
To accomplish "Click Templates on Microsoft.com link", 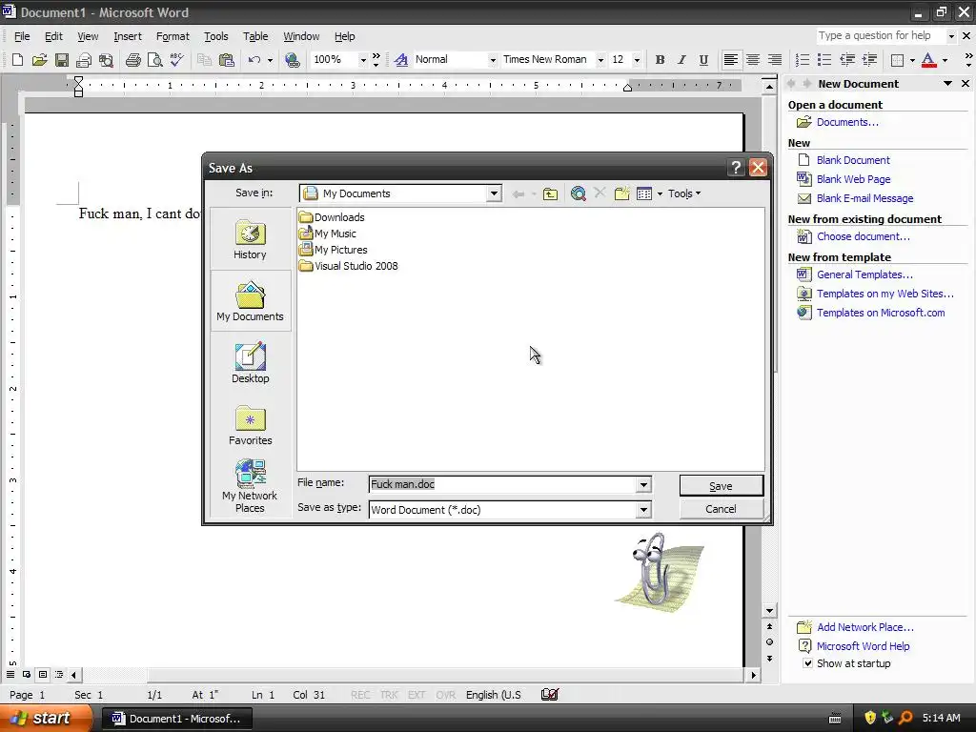I will 881,313.
